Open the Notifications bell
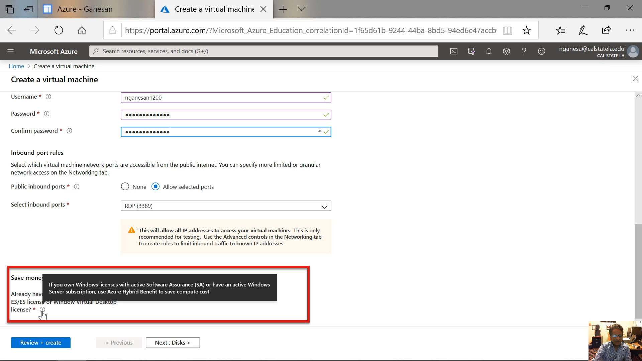 (x=489, y=51)
